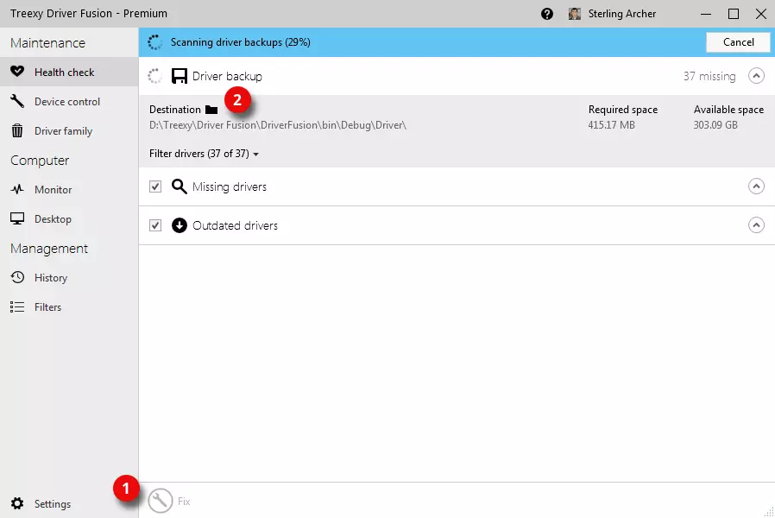Click the window resize grip corner
Screen dimensions: 775x518
click(769, 513)
